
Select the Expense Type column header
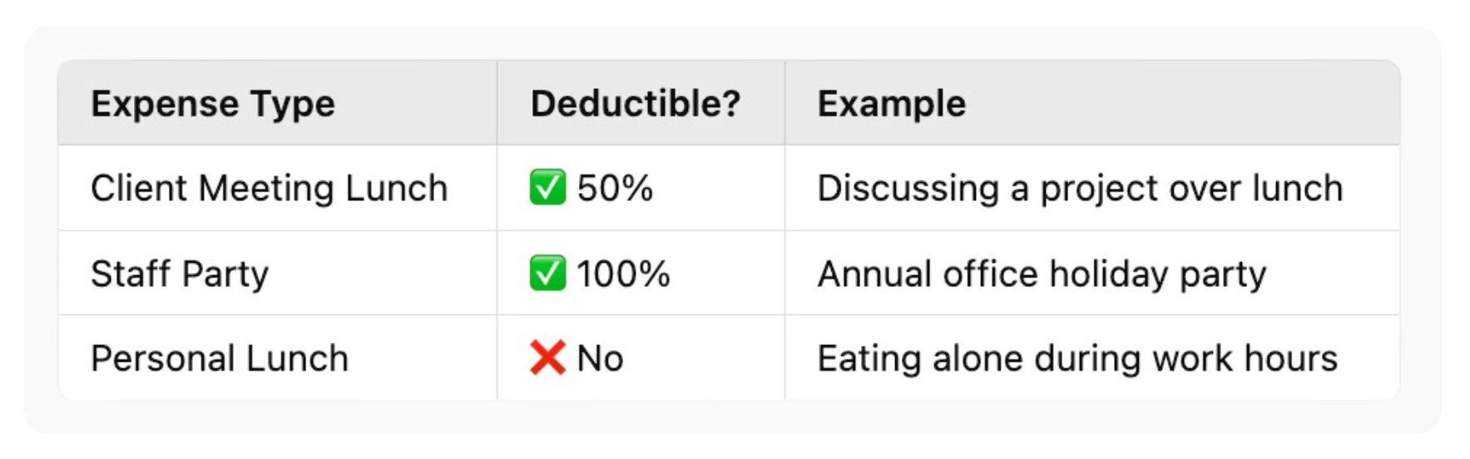(213, 104)
